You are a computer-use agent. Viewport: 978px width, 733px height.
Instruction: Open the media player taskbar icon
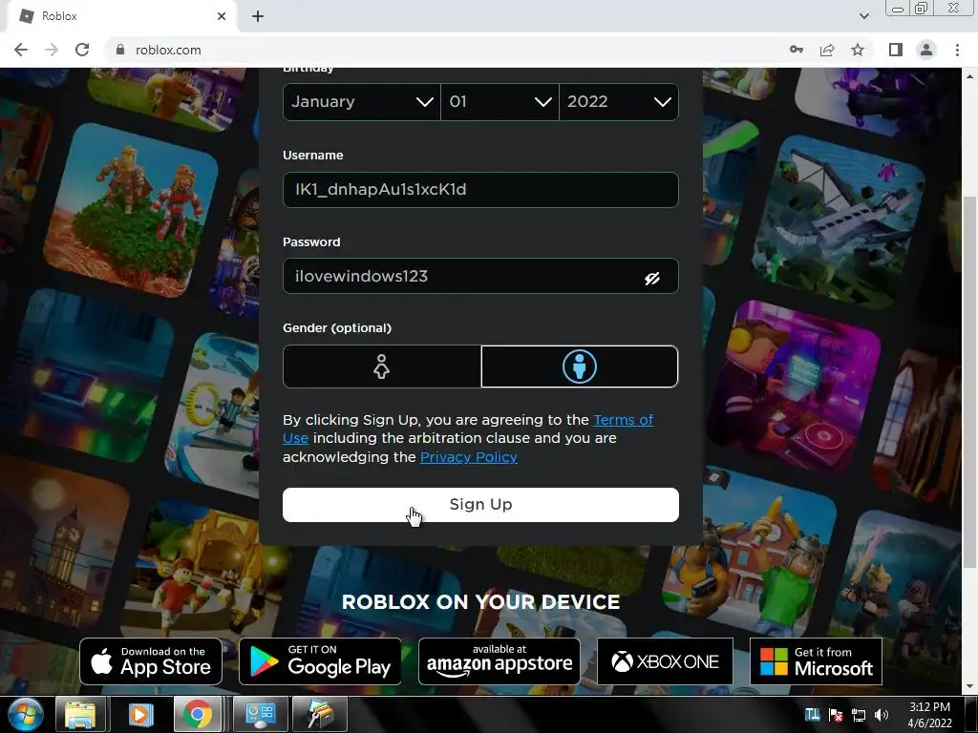click(x=139, y=715)
